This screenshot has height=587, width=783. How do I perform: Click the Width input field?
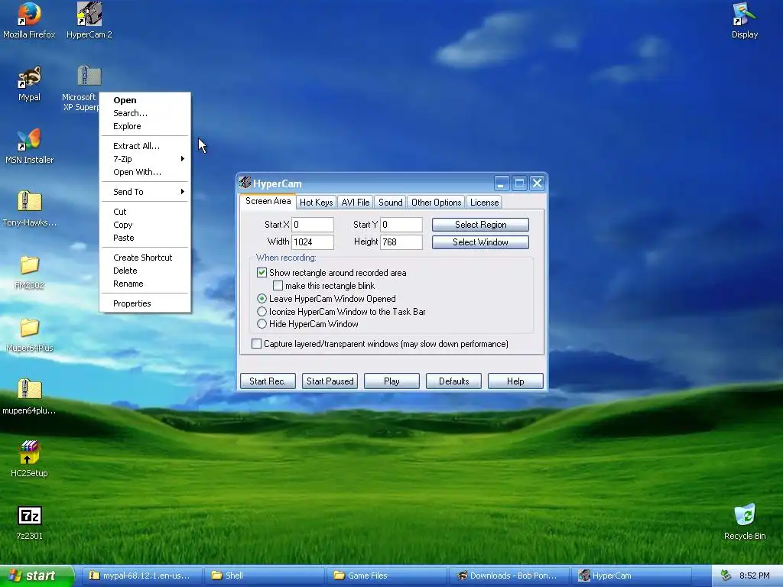pos(313,242)
